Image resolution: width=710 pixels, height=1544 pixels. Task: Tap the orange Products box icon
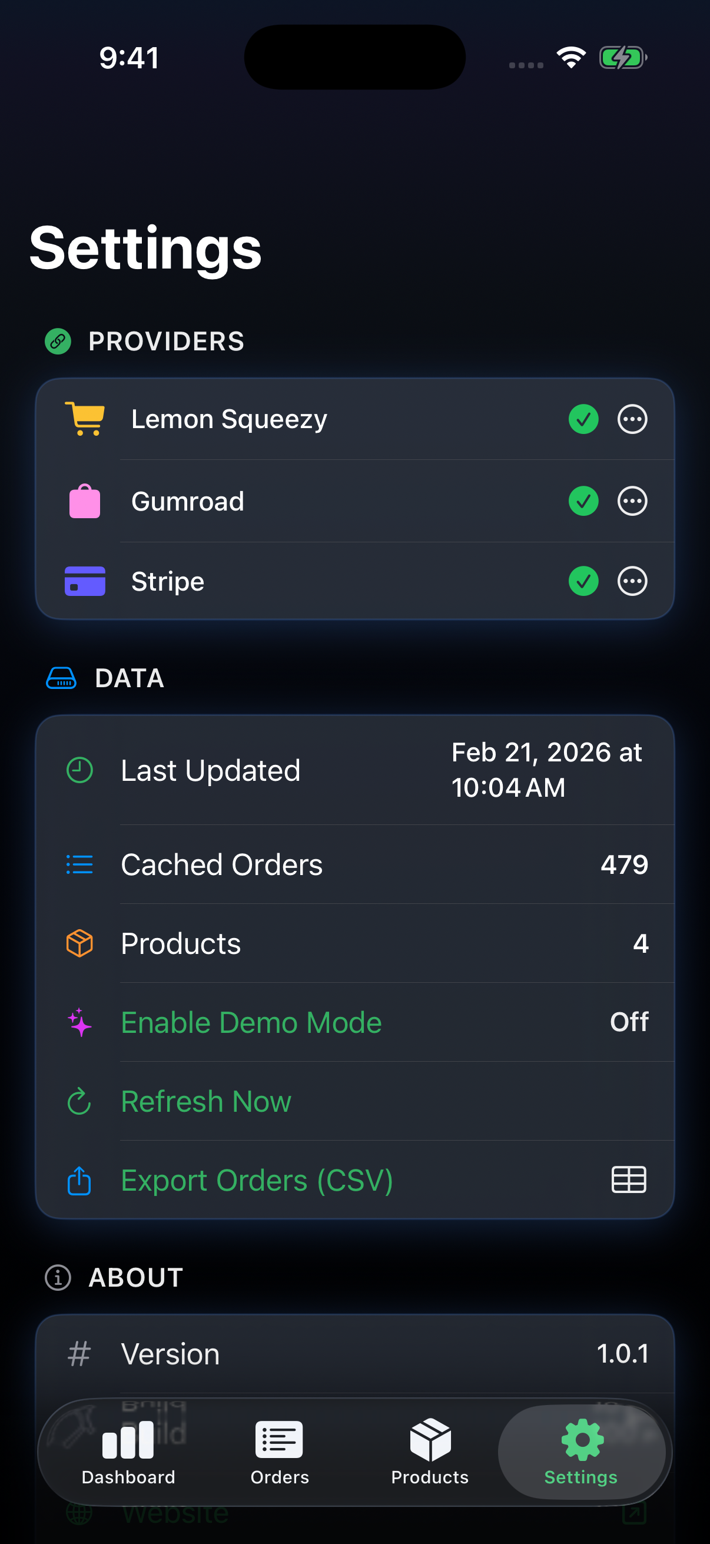point(79,943)
